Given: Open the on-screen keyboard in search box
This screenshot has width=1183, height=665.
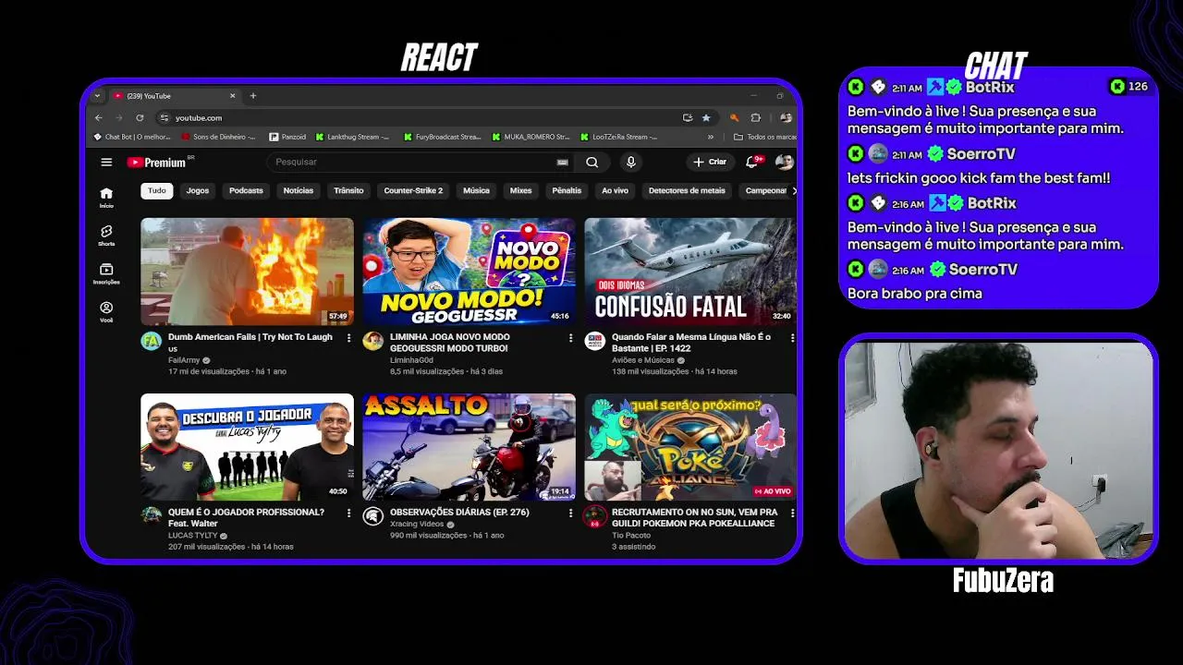Looking at the screenshot, I should click(x=562, y=162).
